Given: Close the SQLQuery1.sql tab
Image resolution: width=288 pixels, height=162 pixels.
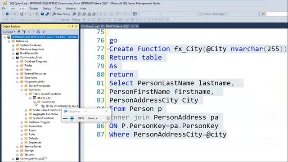Looking at the screenshot, I should pyautogui.click(x=137, y=26).
